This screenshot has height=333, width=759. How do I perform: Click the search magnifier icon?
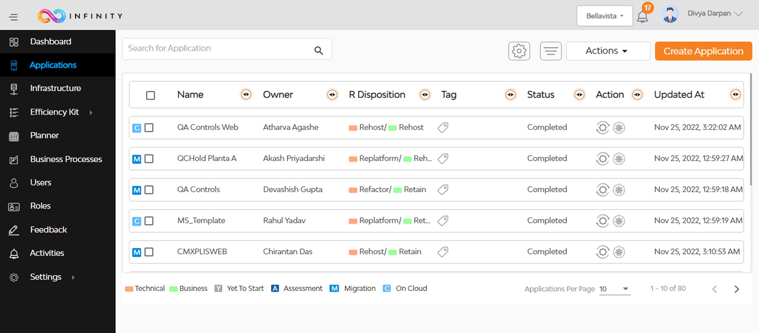318,51
